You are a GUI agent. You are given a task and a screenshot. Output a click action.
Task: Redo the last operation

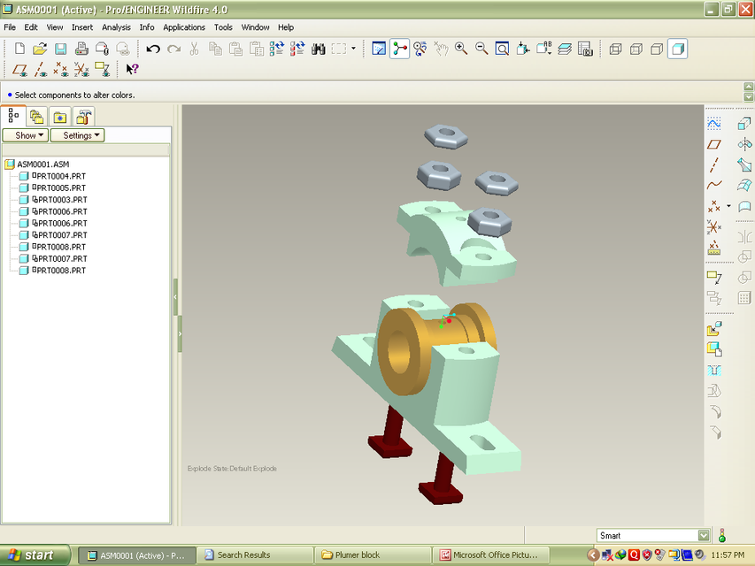(x=173, y=49)
